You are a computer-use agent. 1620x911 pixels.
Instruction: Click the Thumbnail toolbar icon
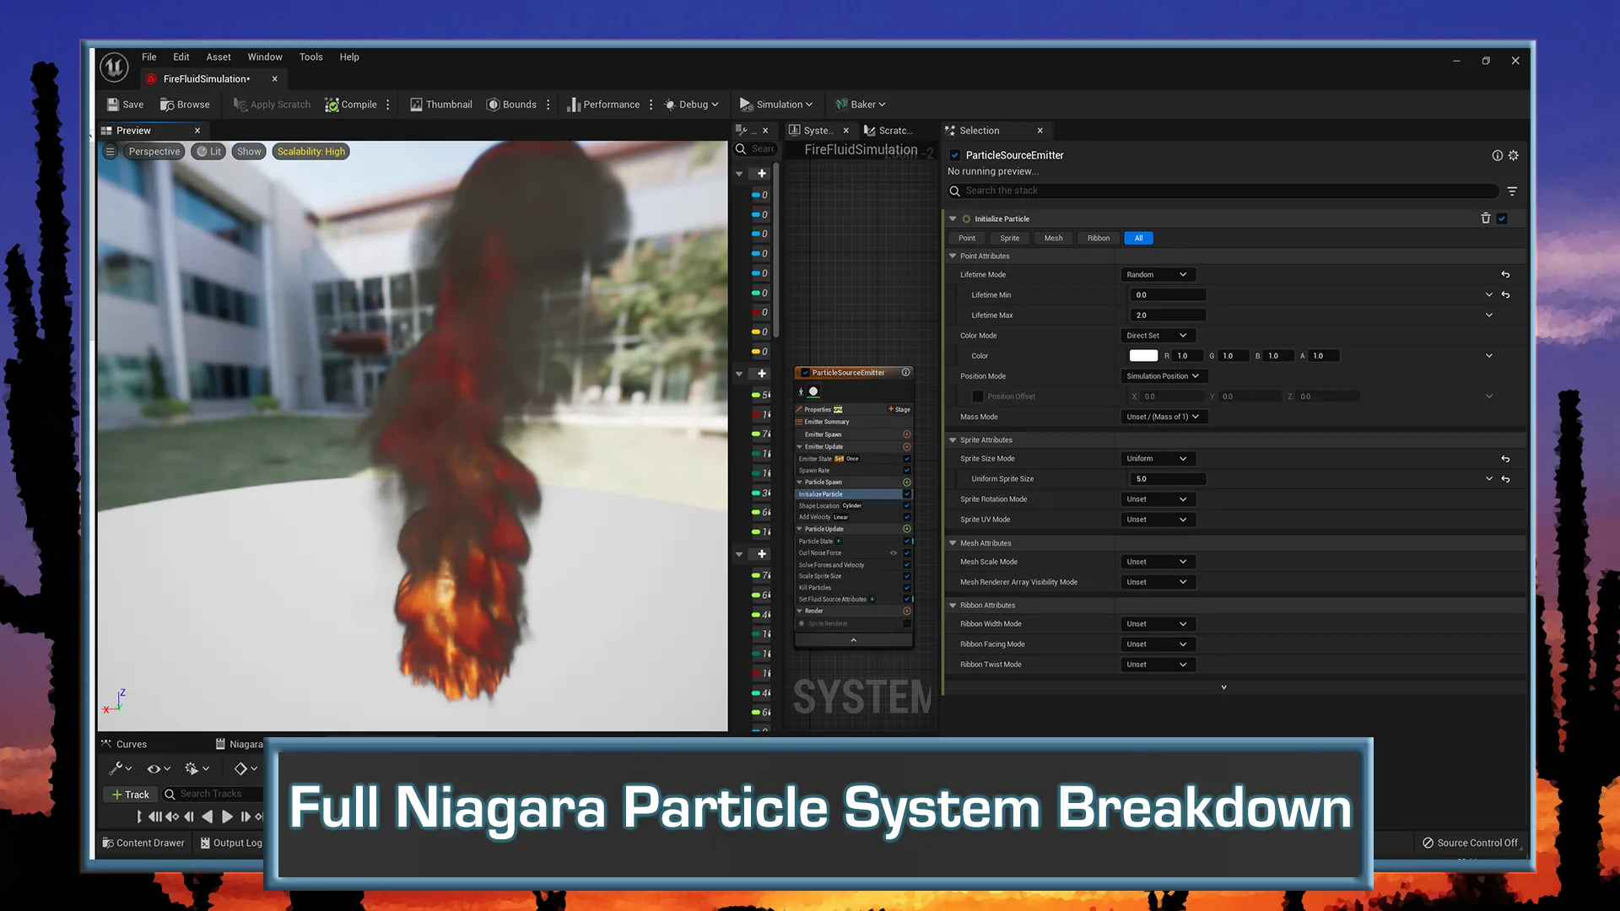pyautogui.click(x=417, y=104)
